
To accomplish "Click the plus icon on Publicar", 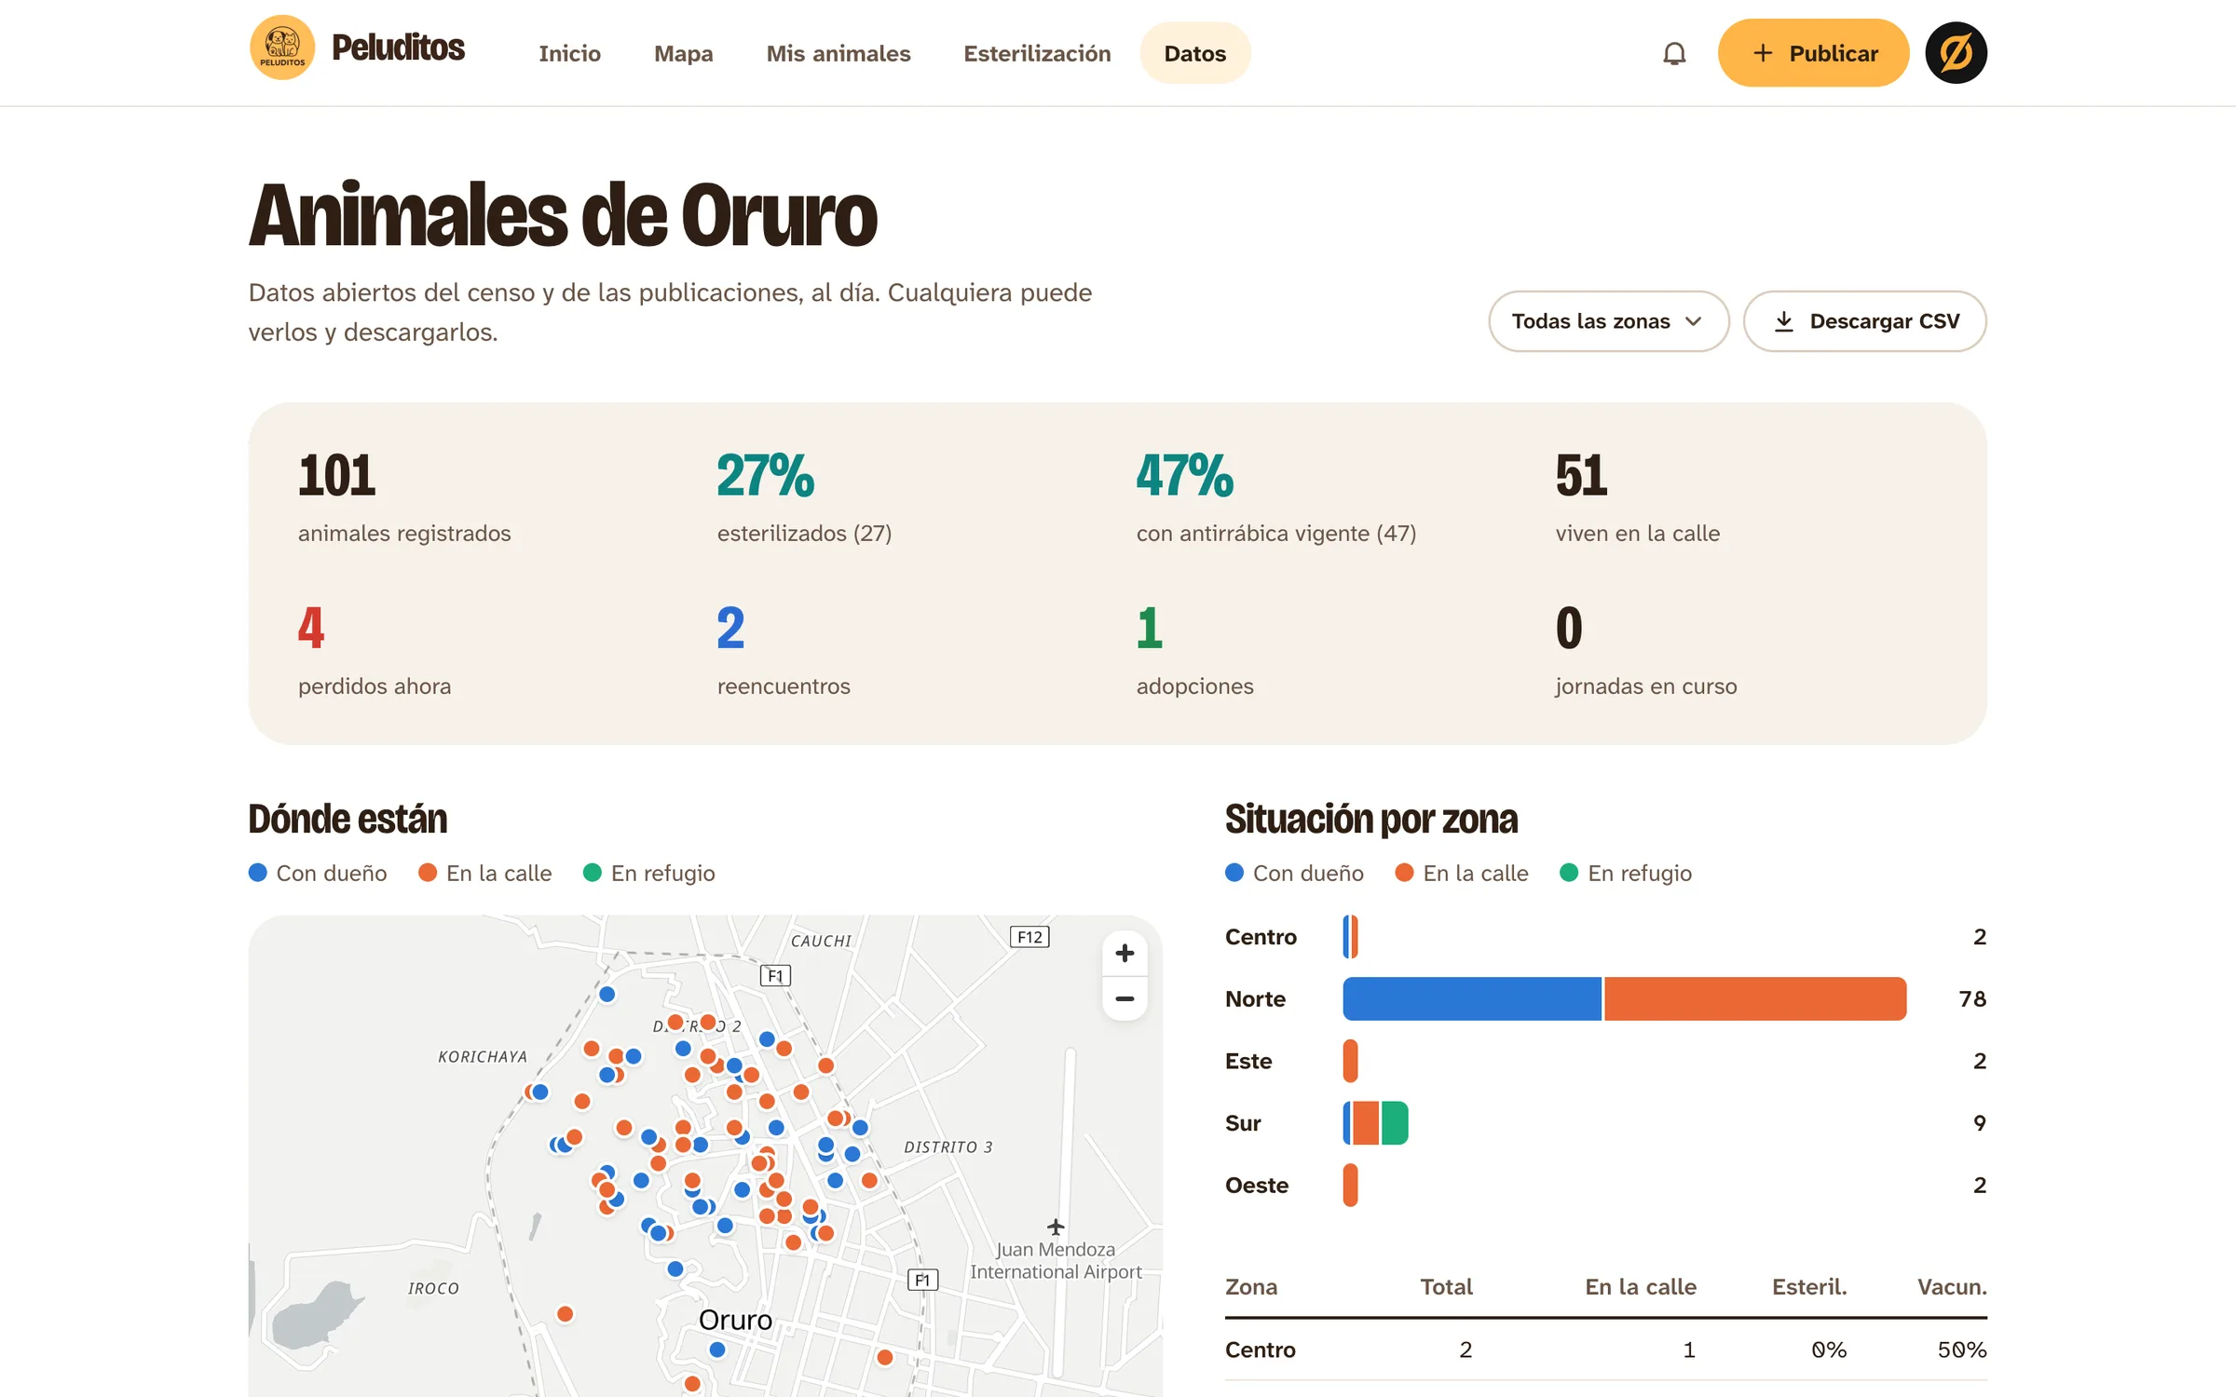I will 1763,53.
